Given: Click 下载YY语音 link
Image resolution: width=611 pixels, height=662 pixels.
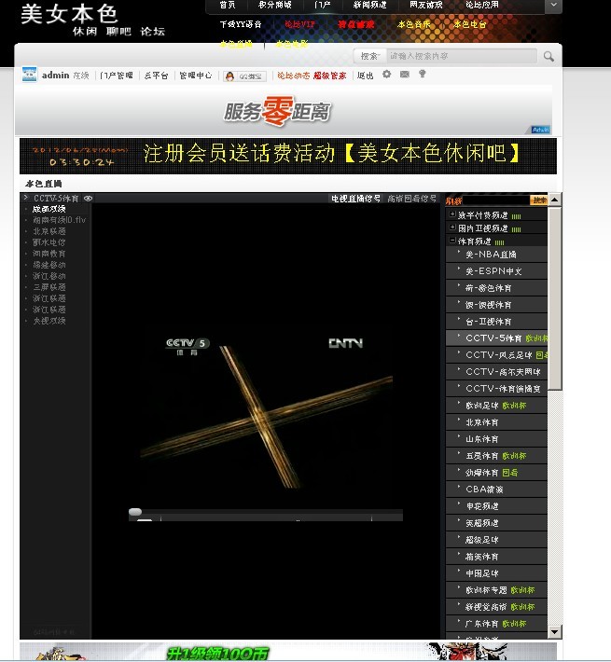Looking at the screenshot, I should coord(241,24).
